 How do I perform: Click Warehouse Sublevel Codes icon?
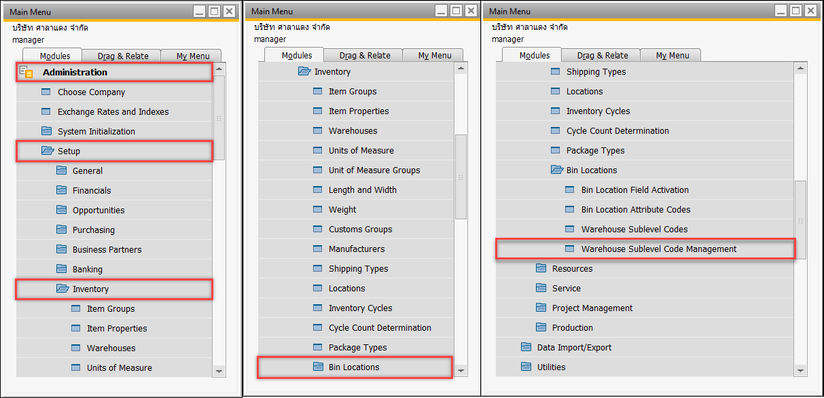[570, 229]
